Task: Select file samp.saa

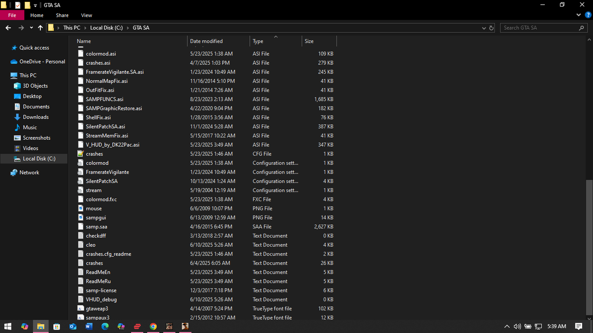Action: tap(96, 227)
